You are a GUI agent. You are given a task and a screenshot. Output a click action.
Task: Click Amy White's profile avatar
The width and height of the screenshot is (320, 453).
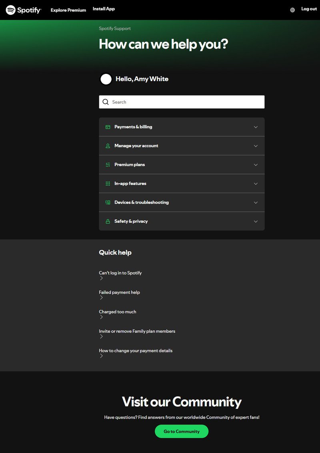pyautogui.click(x=106, y=79)
